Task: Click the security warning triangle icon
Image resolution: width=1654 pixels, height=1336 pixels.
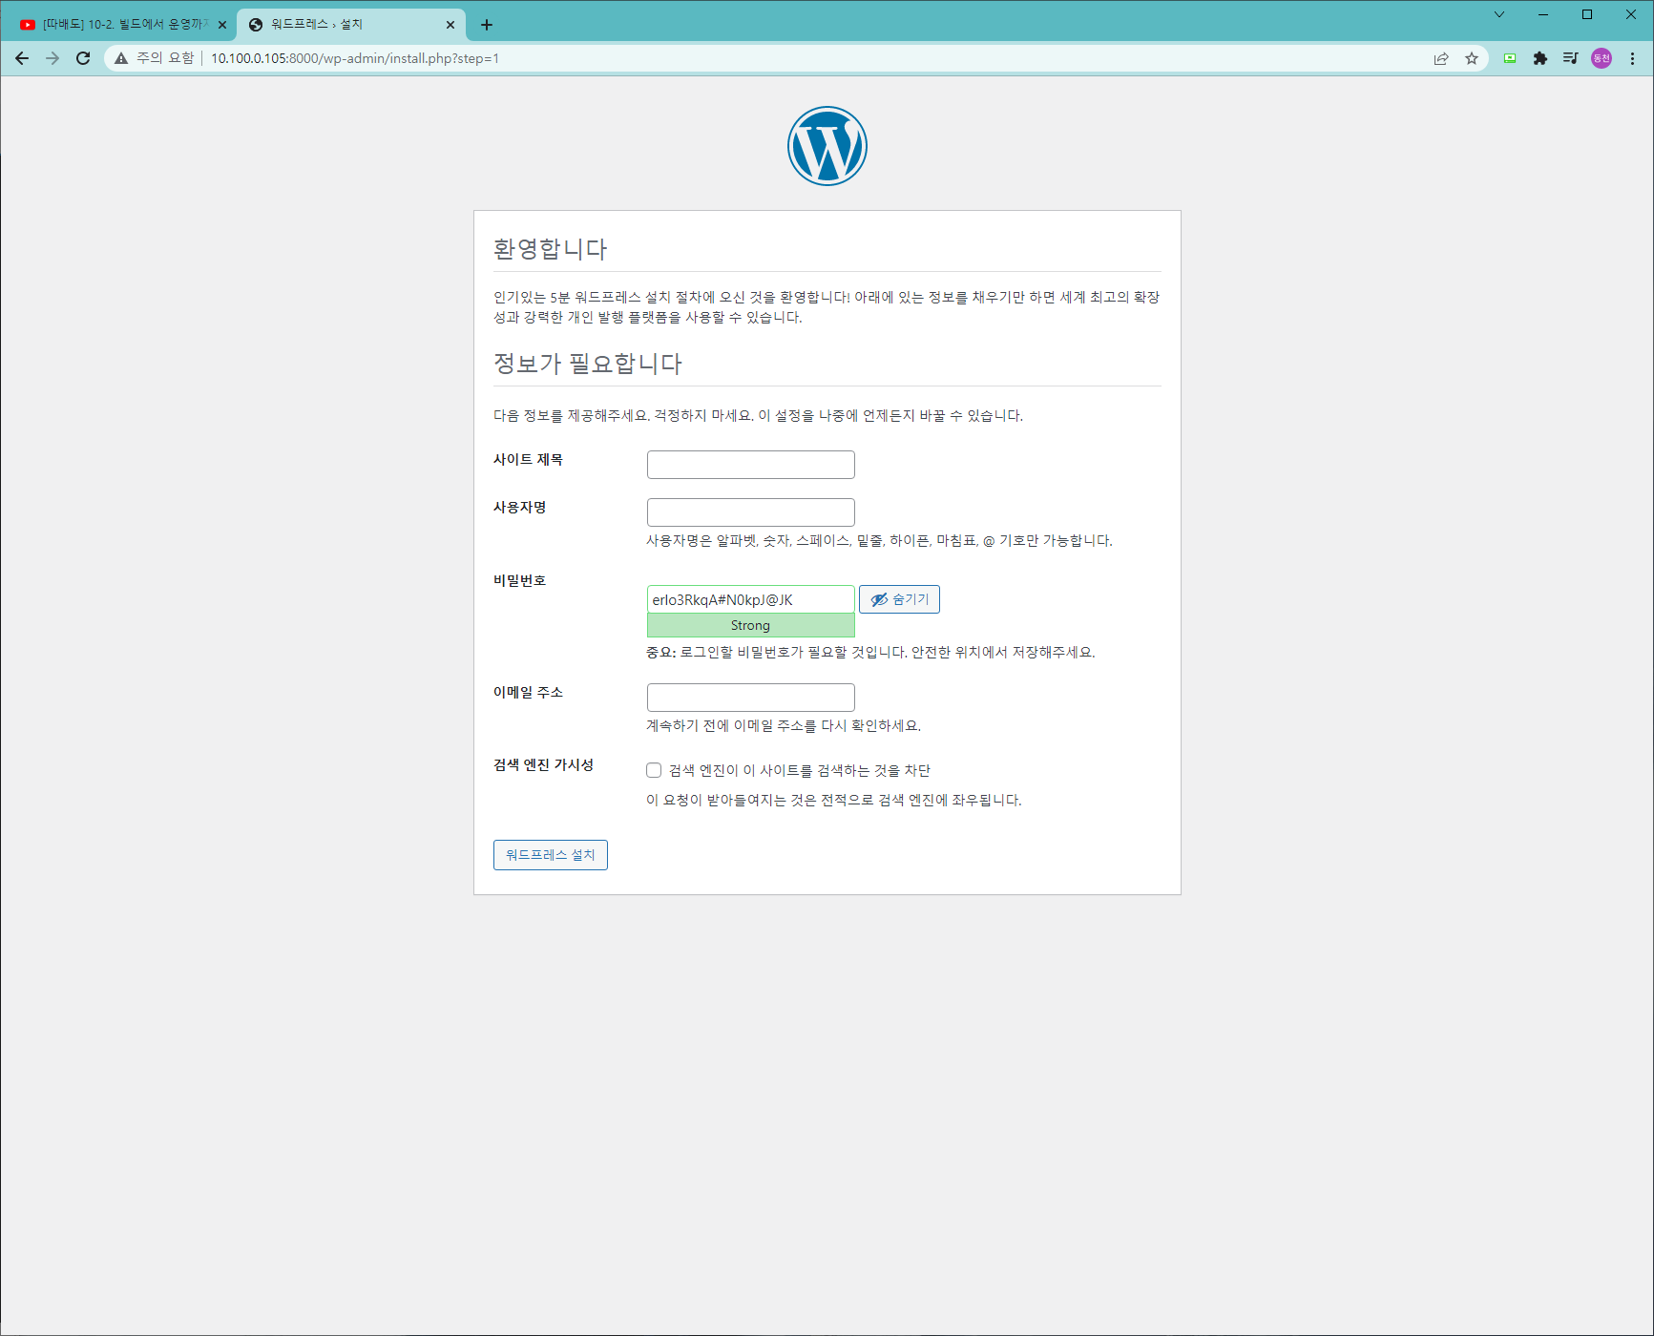Action: tap(121, 58)
